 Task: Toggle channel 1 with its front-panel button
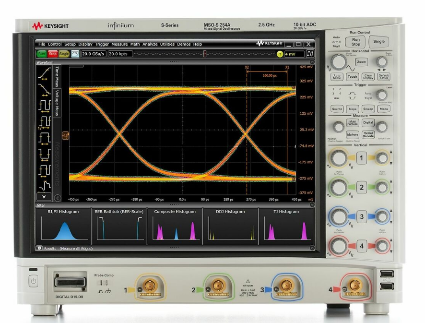pos(361,158)
